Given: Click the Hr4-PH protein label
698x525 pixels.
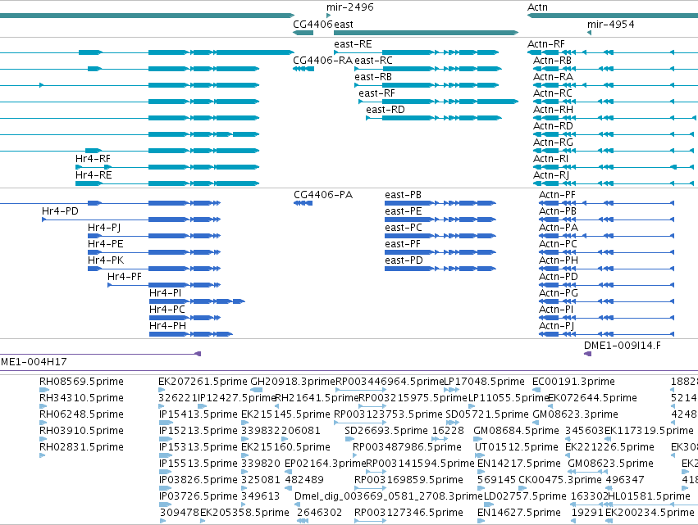Looking at the screenshot, I should click(x=167, y=327).
